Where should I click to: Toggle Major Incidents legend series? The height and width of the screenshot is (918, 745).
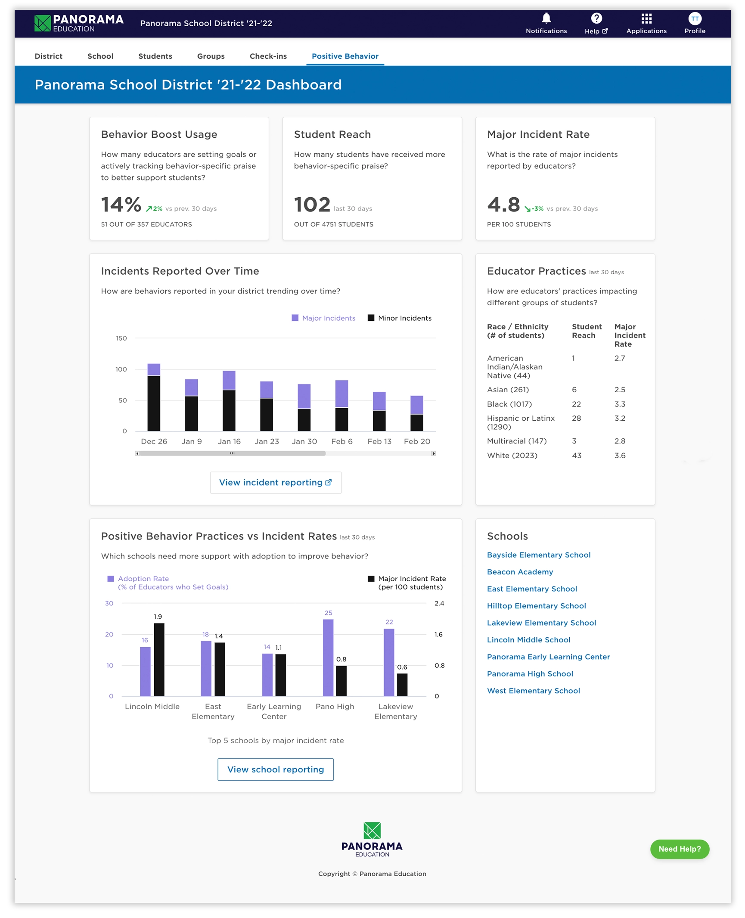(324, 318)
